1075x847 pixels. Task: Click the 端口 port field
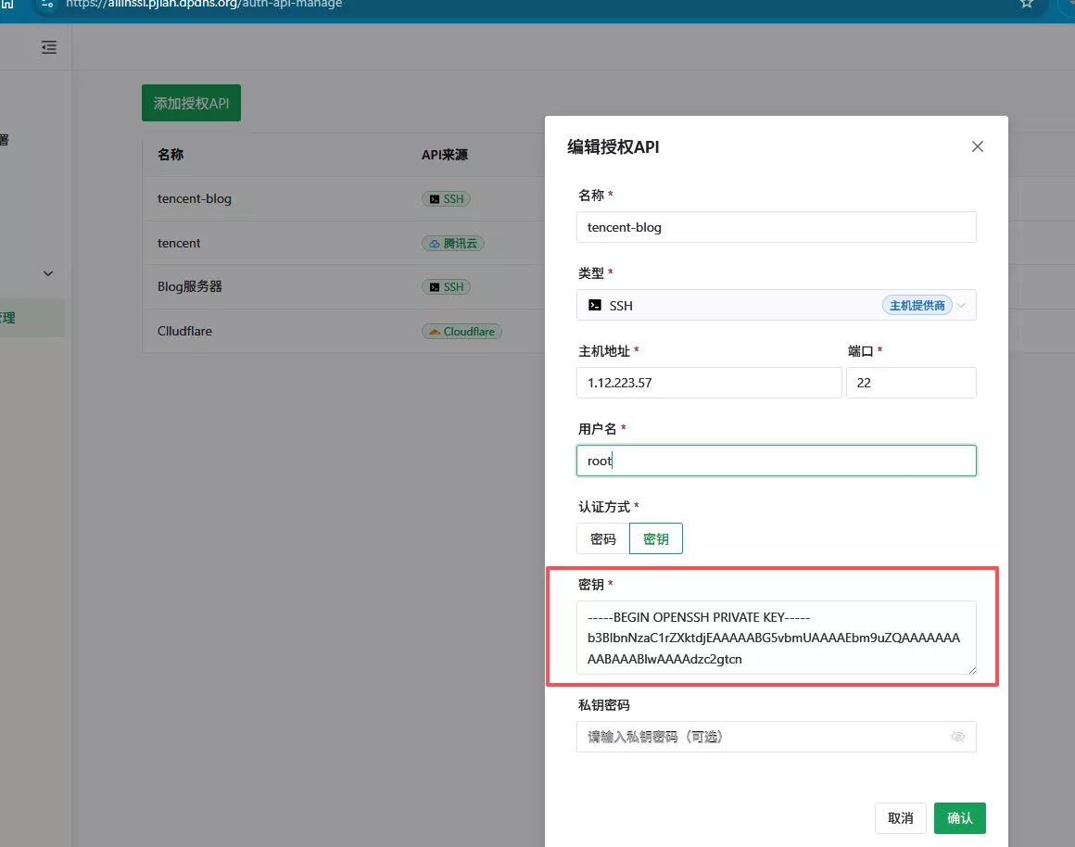(x=910, y=383)
